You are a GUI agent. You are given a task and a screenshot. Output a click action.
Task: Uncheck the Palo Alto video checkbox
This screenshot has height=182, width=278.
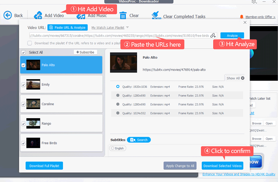(x=23, y=65)
